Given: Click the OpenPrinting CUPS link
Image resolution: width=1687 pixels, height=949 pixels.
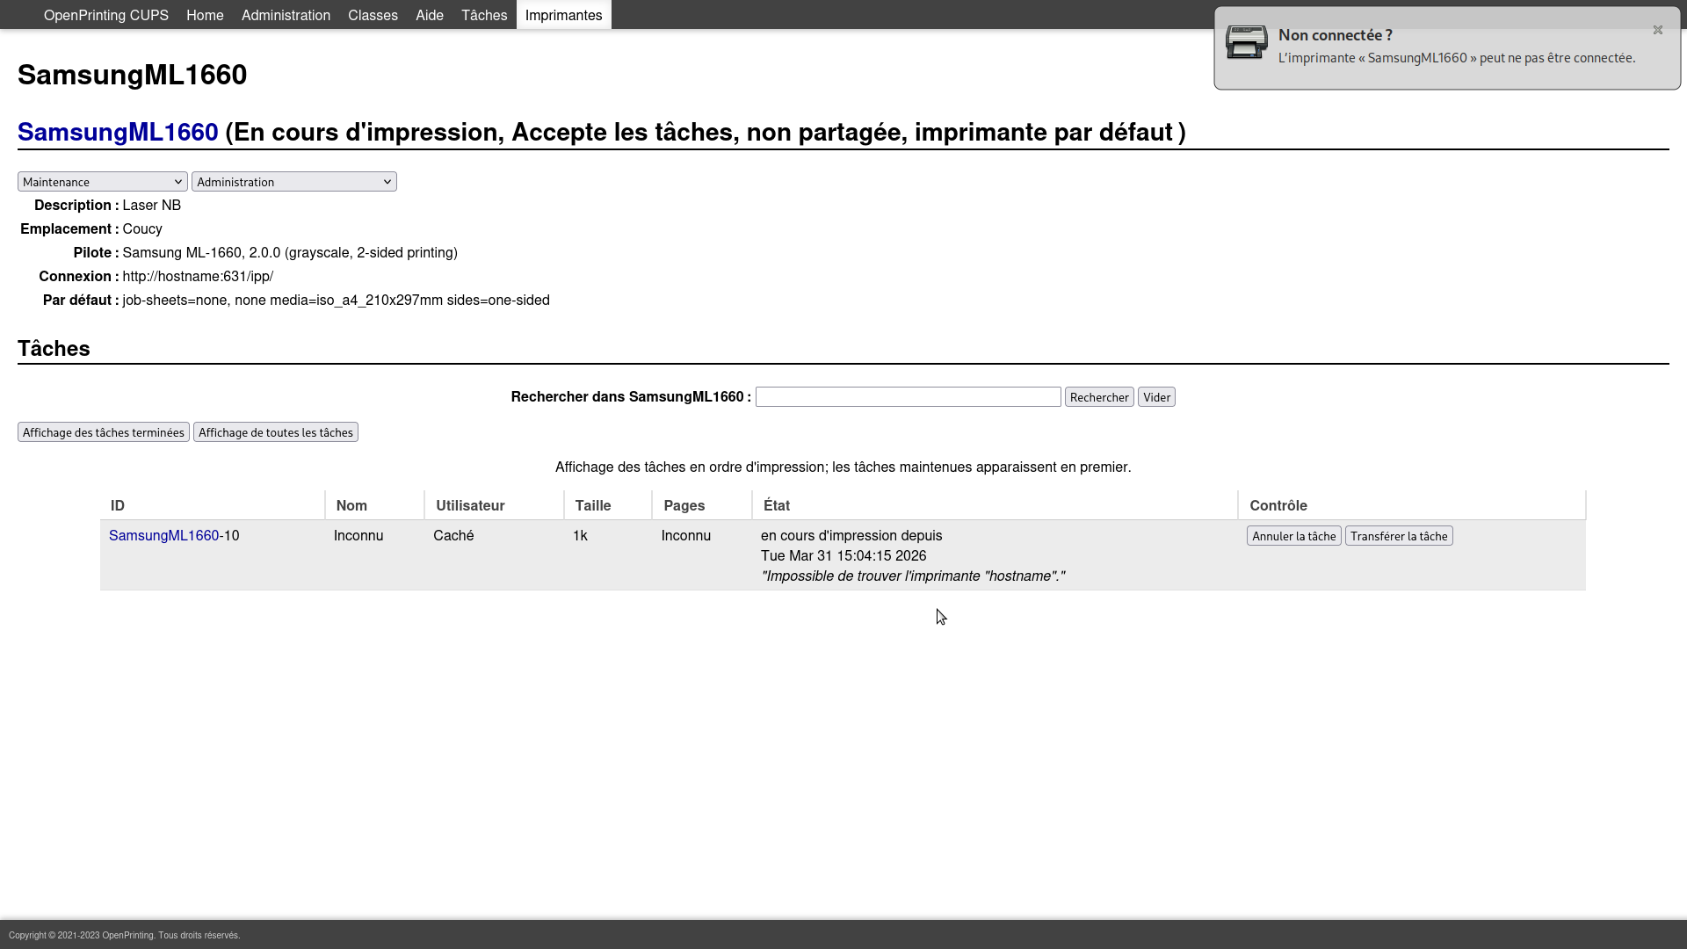Looking at the screenshot, I should [x=106, y=15].
